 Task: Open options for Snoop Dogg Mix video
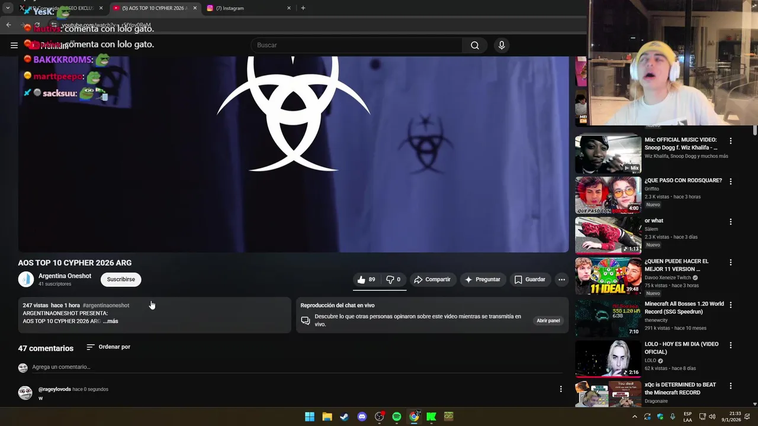tap(731, 141)
